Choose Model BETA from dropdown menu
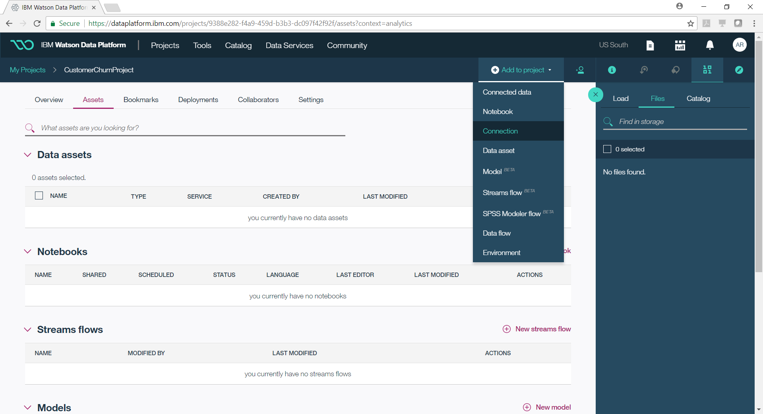 point(518,171)
